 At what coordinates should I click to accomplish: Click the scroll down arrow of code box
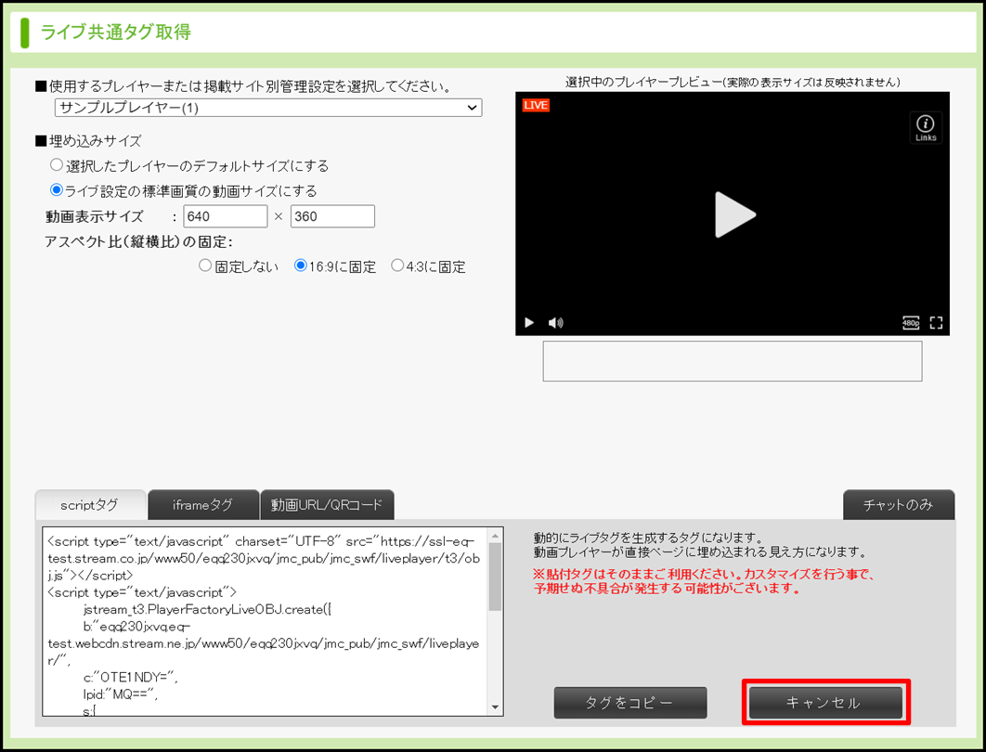point(496,707)
